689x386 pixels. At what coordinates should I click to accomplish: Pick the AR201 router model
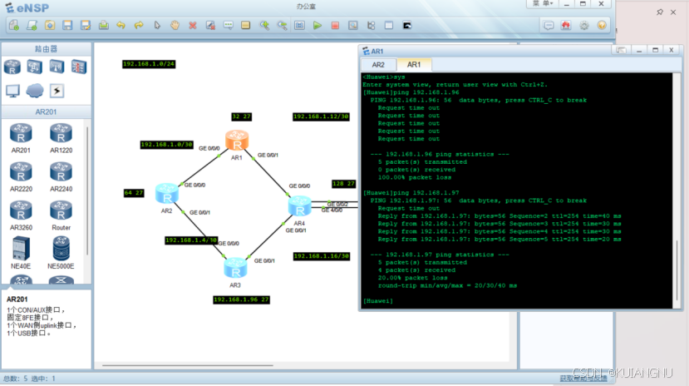click(x=21, y=138)
